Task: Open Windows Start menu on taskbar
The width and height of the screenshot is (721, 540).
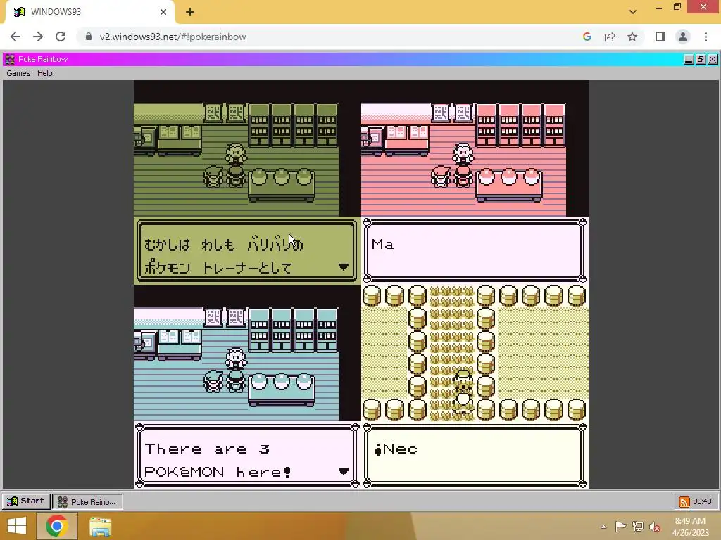Action: 17,526
